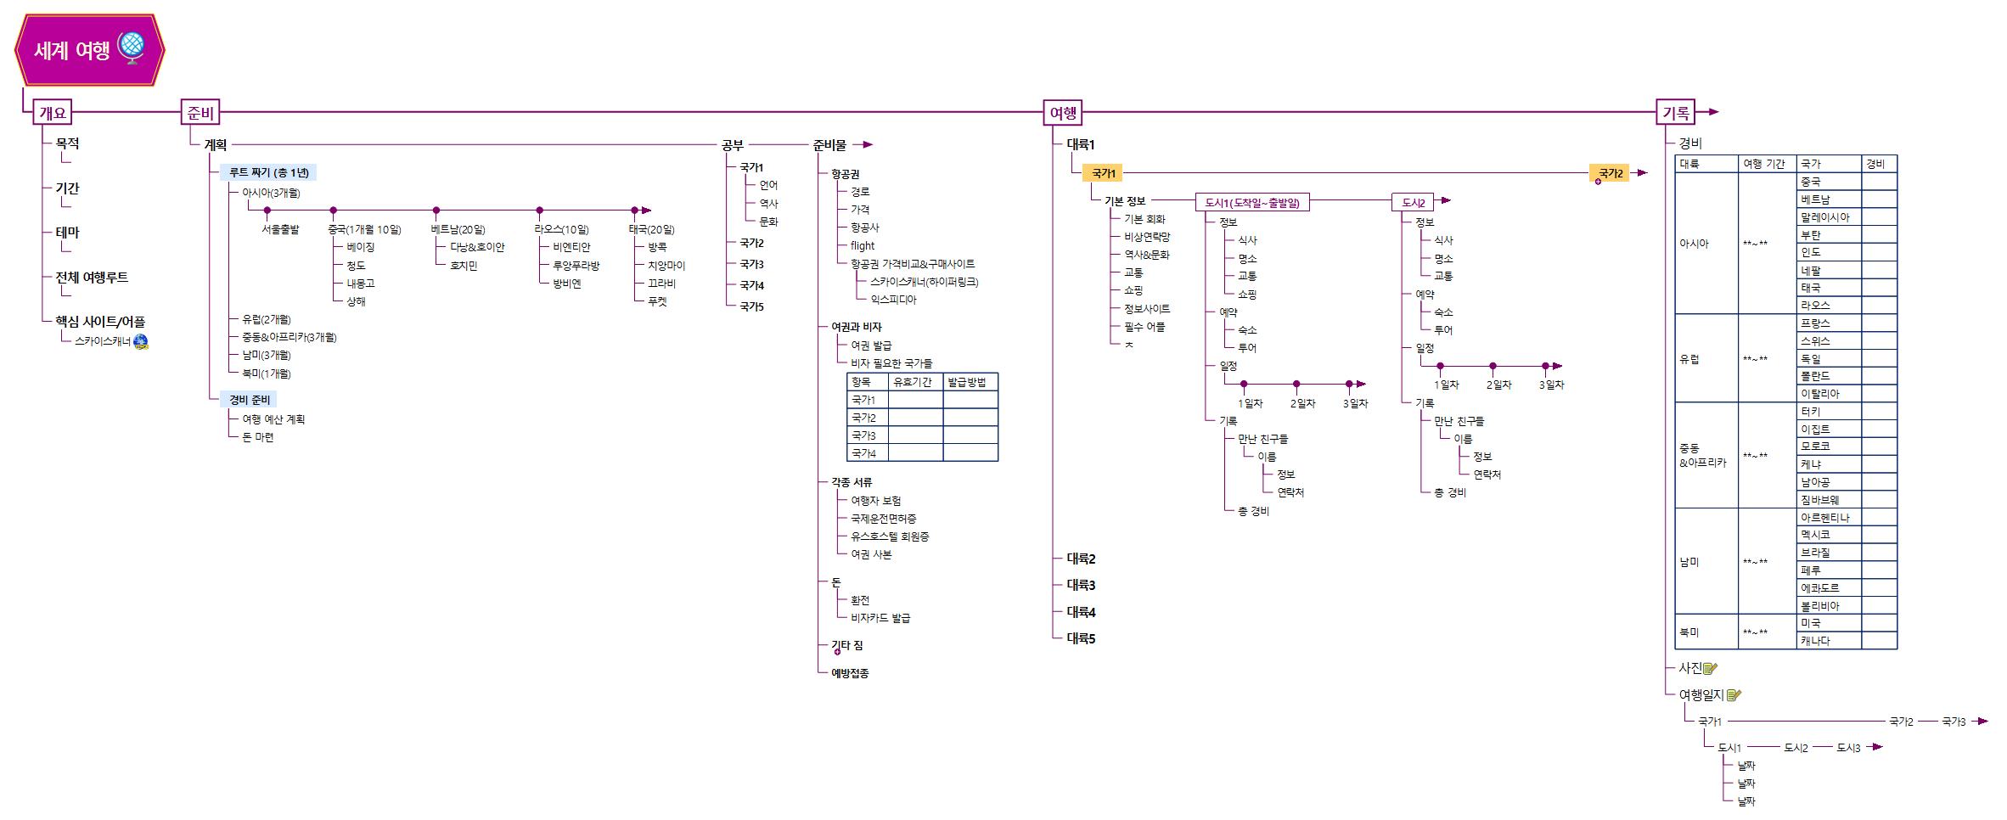
Task: Select the 여행 main branch box
Action: (x=1063, y=112)
